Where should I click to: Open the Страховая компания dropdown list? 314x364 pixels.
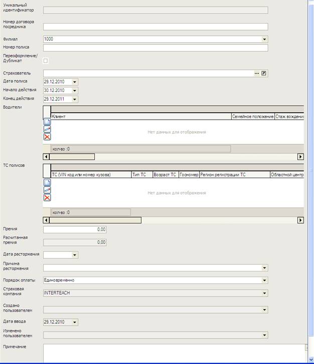pos(264,293)
